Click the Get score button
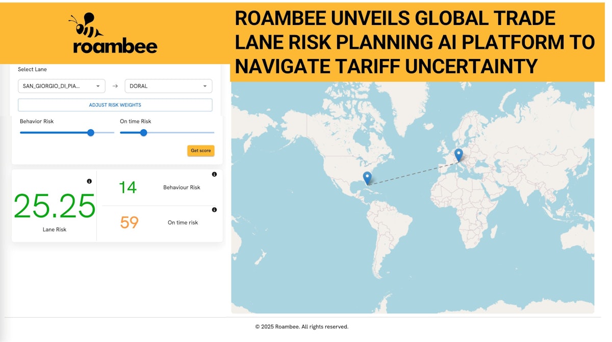The height and width of the screenshot is (342, 612). point(200,151)
